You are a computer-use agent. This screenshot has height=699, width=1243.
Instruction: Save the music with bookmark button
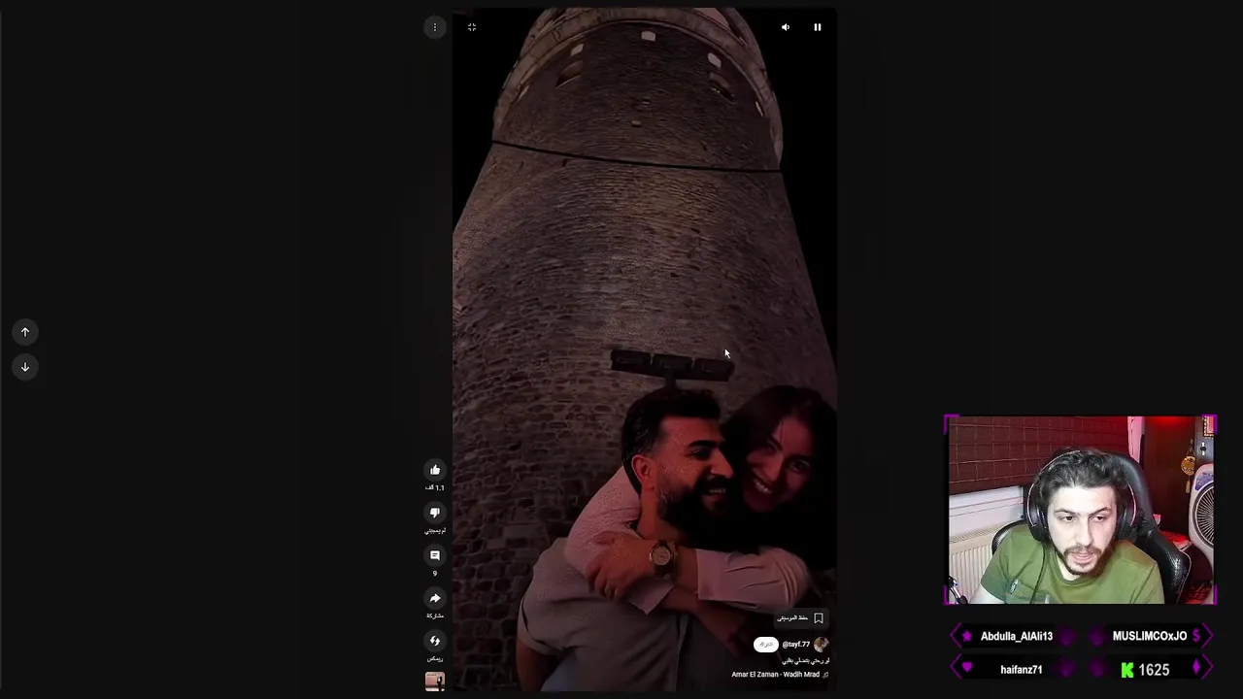pos(801,617)
